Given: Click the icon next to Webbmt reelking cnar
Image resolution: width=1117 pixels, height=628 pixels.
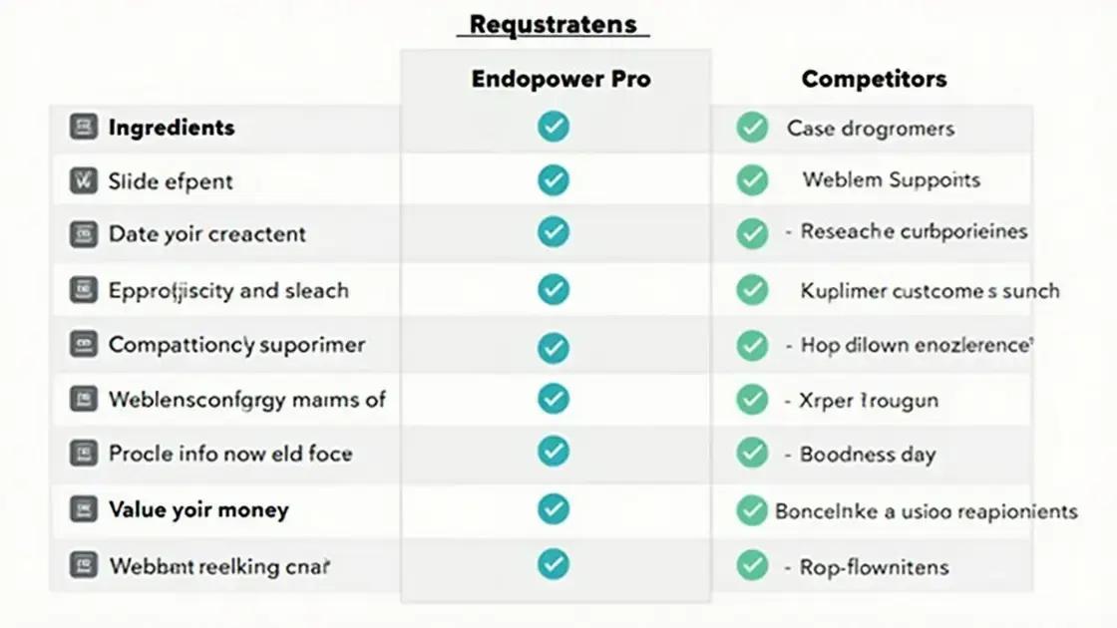Looking at the screenshot, I should click(x=84, y=565).
